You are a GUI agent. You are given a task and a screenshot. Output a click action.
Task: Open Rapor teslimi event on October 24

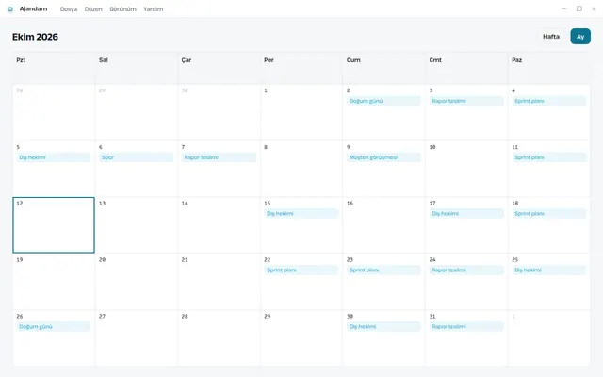click(466, 270)
